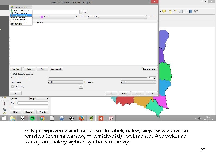Open the foobar2000 alien-head icon in taskbar

coord(23,118)
